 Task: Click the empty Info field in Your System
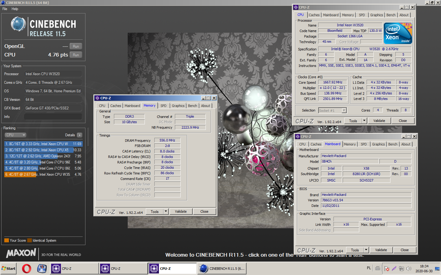coord(53,117)
